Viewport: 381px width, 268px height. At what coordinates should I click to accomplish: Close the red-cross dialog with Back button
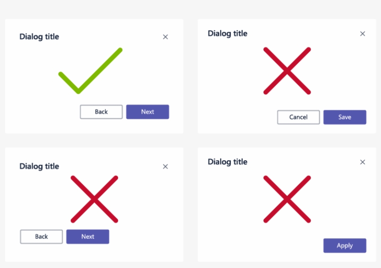(x=165, y=167)
